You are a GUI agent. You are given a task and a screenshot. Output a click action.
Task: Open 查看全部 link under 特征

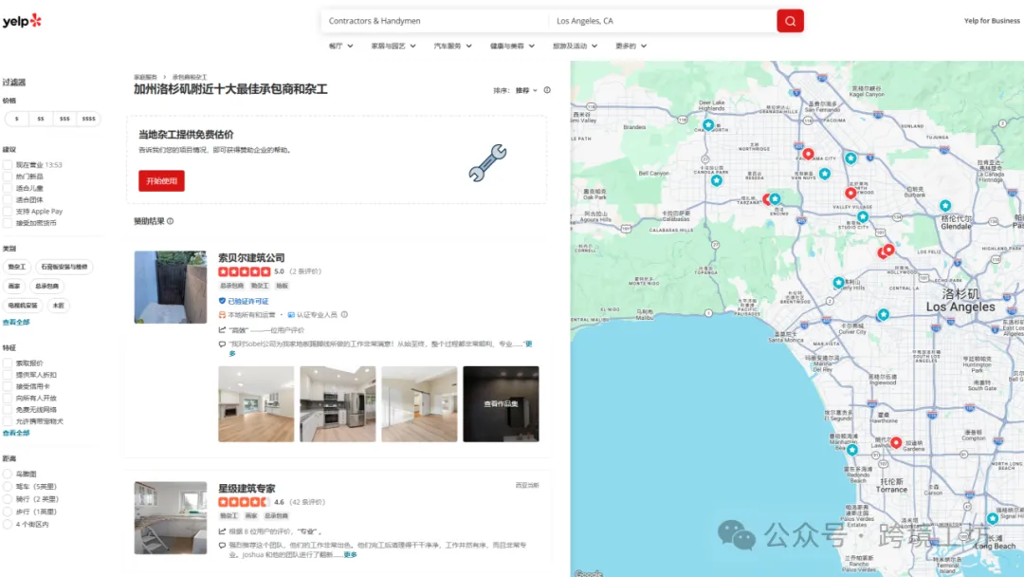(17, 431)
